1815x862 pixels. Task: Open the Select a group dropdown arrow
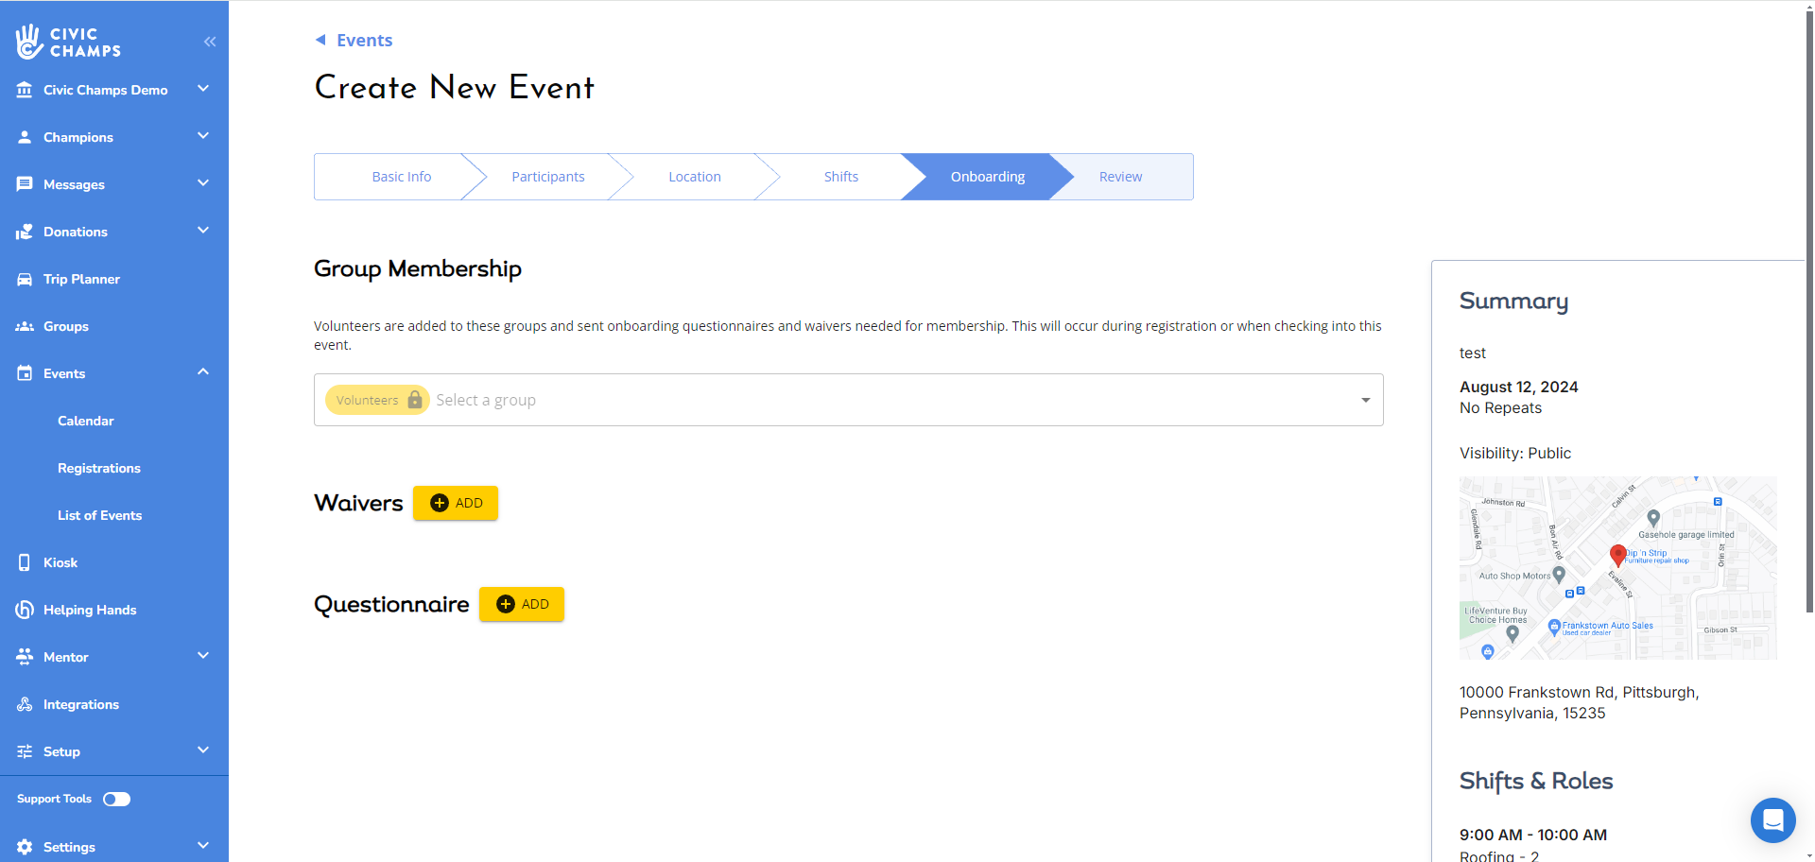click(1365, 400)
